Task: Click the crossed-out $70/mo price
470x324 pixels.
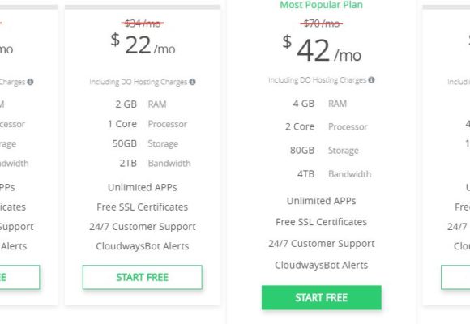Action: coord(322,23)
